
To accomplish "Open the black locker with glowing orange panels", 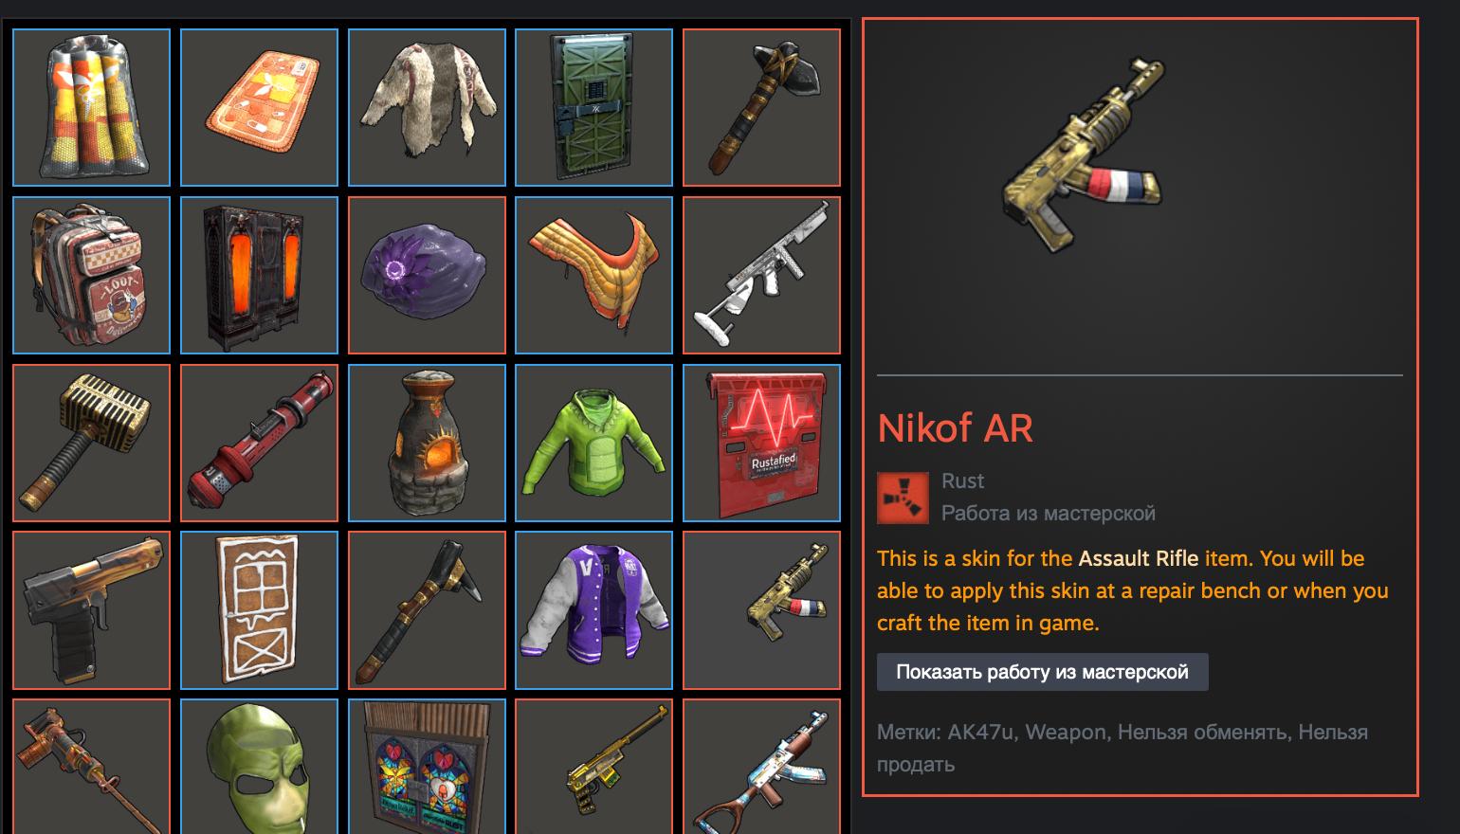I will (x=259, y=275).
